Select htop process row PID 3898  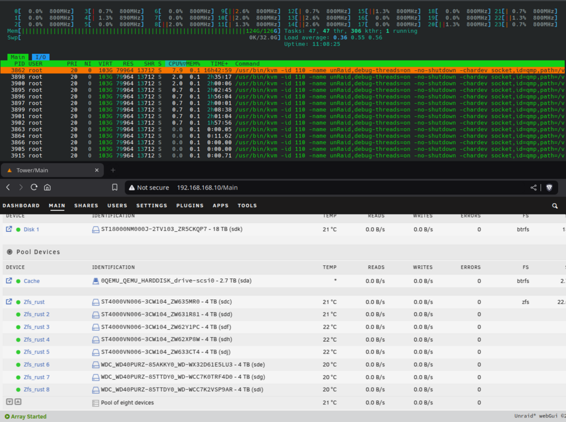click(x=283, y=77)
